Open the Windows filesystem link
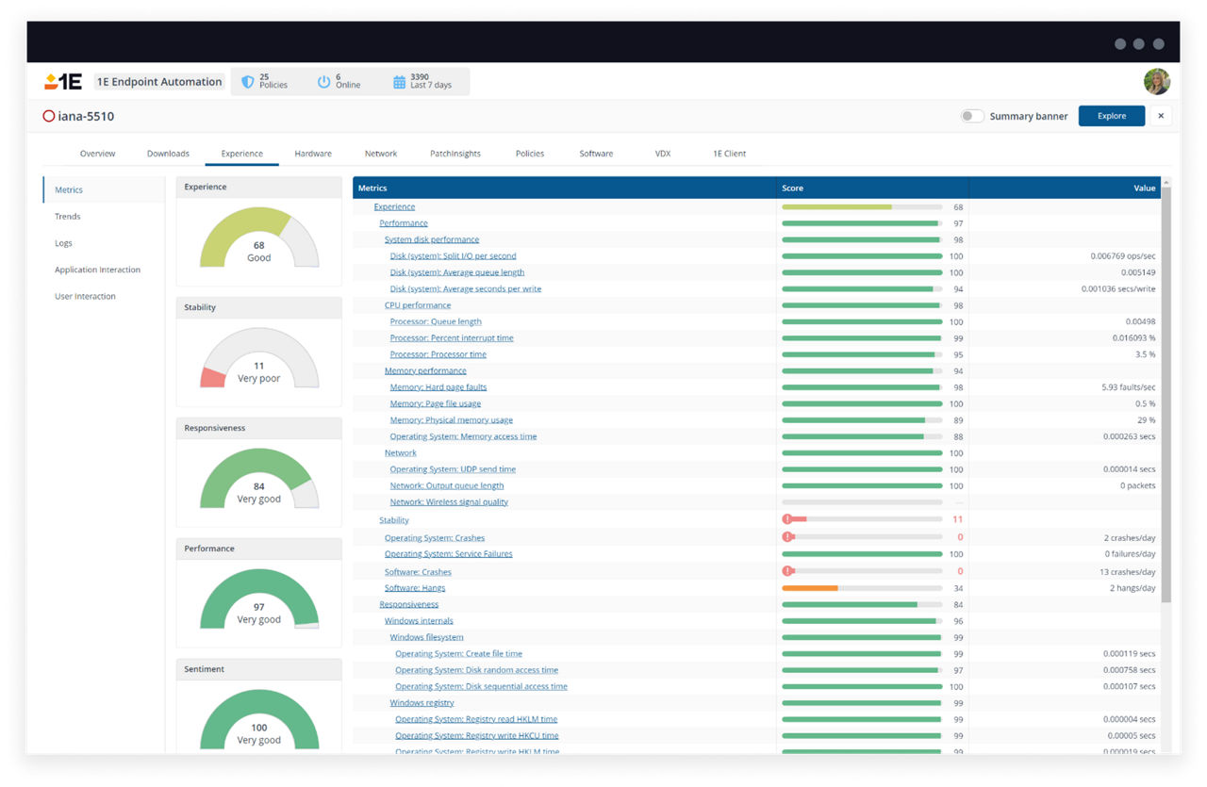This screenshot has width=1207, height=787. point(426,637)
